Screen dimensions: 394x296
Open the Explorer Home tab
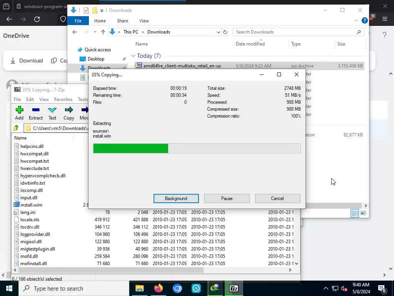tap(100, 21)
